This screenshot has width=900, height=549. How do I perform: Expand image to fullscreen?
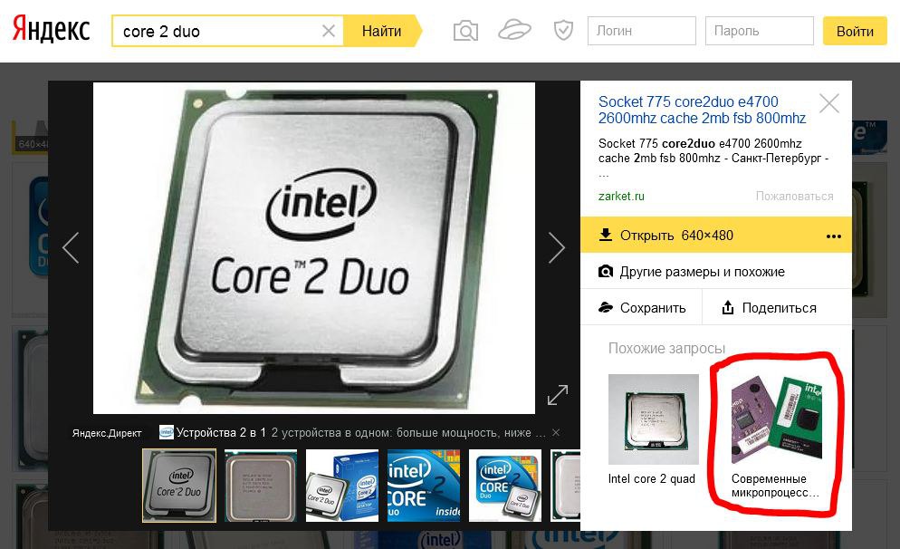point(558,395)
